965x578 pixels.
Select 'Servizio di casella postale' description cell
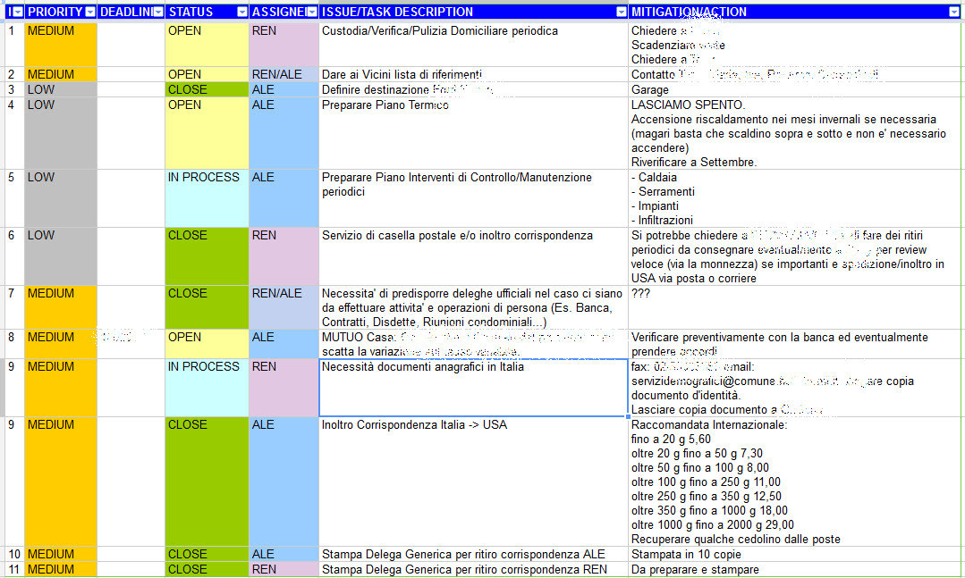[x=473, y=256]
